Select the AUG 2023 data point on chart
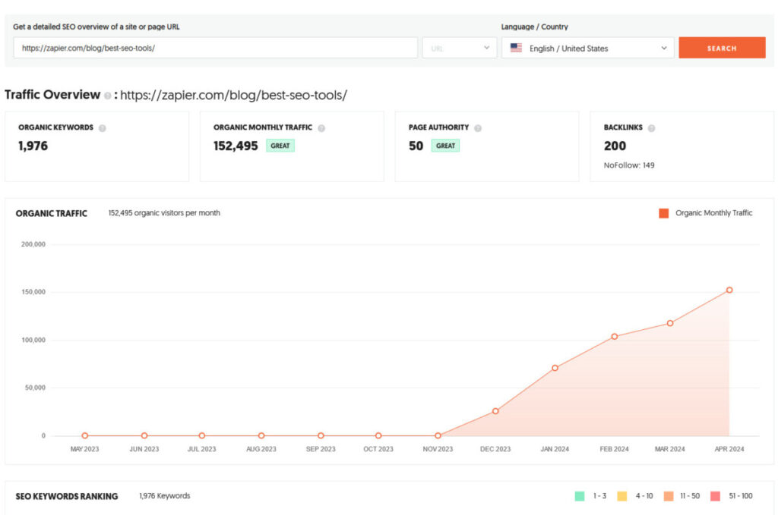 (x=261, y=436)
